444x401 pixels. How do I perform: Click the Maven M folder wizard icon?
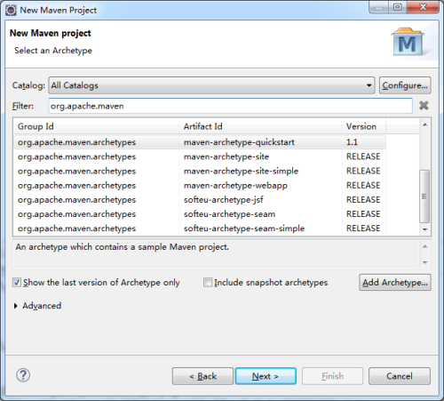click(x=408, y=42)
